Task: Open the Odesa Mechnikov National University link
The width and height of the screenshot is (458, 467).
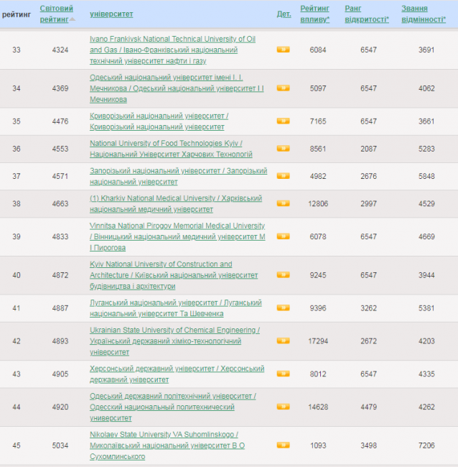Action: [177, 88]
